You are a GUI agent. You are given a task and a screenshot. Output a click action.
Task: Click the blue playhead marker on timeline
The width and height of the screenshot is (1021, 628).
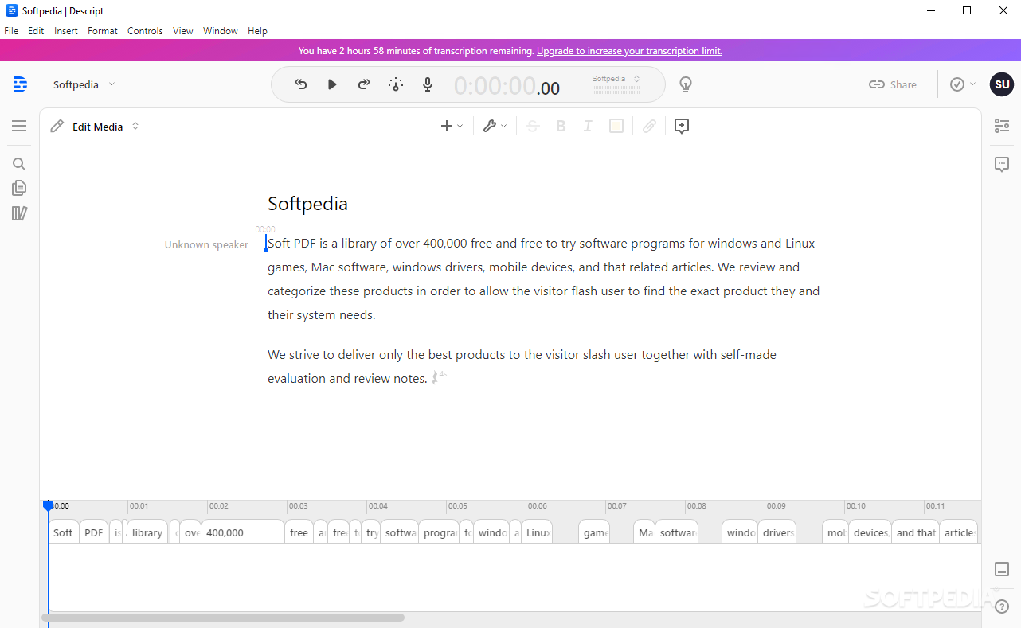(48, 505)
